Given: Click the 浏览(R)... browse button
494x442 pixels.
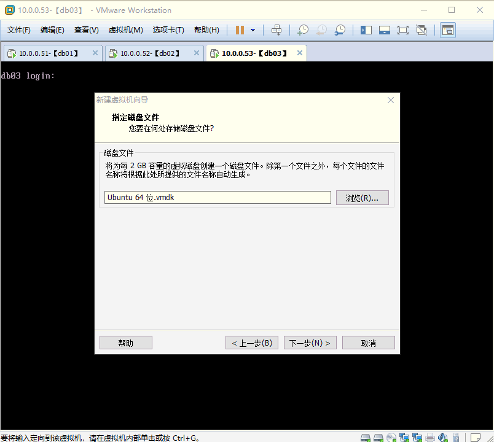Looking at the screenshot, I should [x=362, y=198].
